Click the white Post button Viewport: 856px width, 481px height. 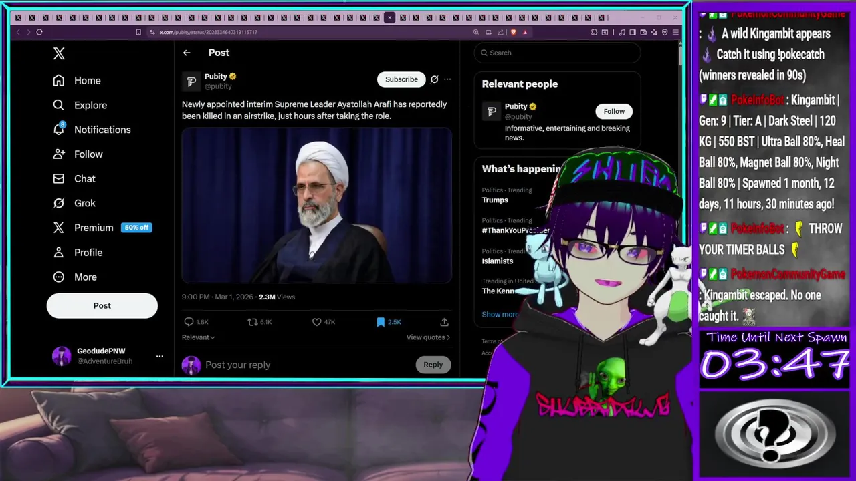coord(102,305)
